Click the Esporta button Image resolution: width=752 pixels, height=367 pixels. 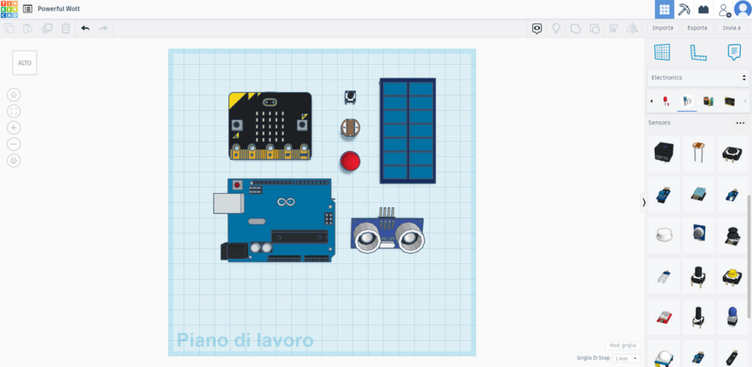[698, 28]
